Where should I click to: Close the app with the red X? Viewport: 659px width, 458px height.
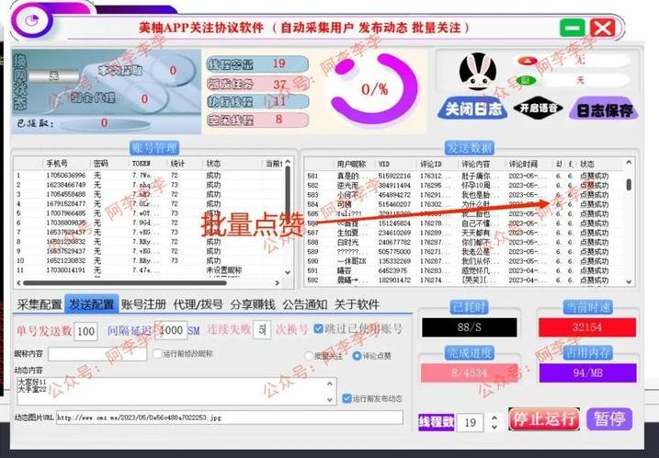pyautogui.click(x=603, y=29)
